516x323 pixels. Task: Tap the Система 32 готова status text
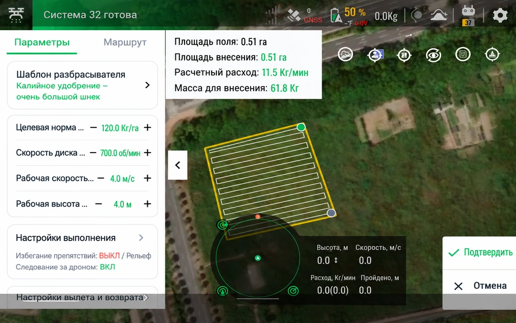pyautogui.click(x=90, y=15)
